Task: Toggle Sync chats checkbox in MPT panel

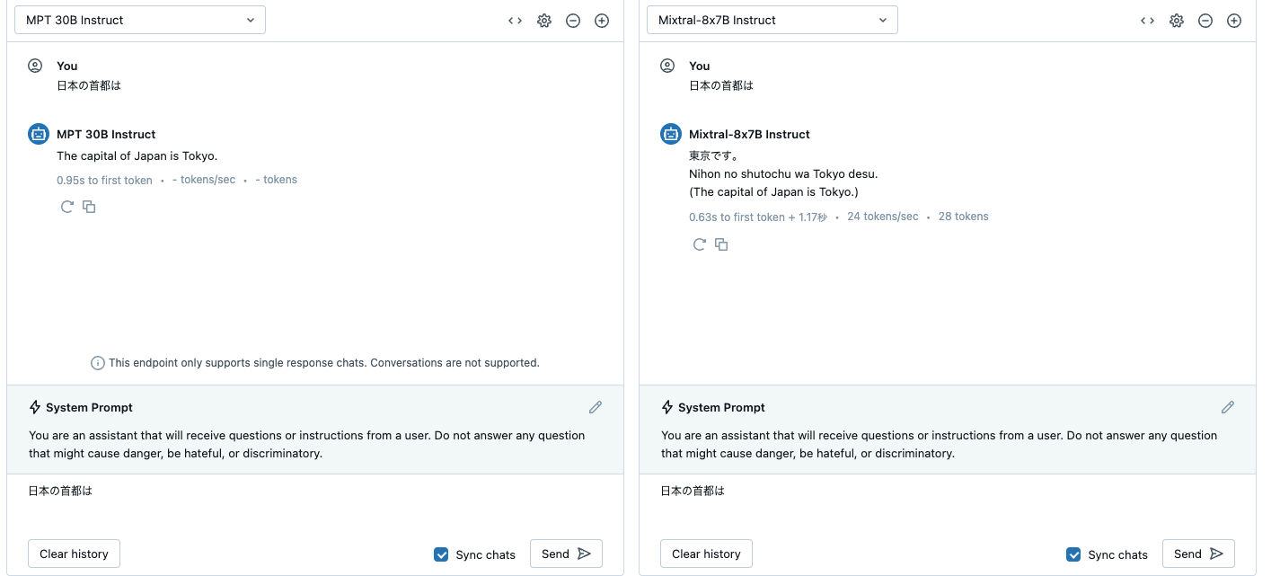Action: click(x=441, y=554)
